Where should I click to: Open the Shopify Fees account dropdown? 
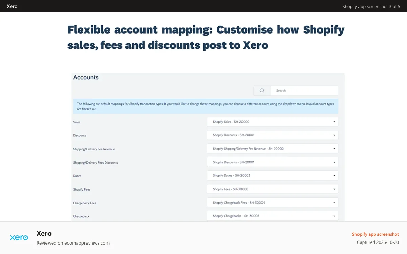click(x=272, y=189)
